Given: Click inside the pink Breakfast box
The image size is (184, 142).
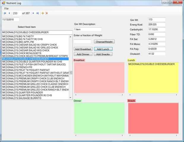Looking at the screenshot, I should coord(99,78).
